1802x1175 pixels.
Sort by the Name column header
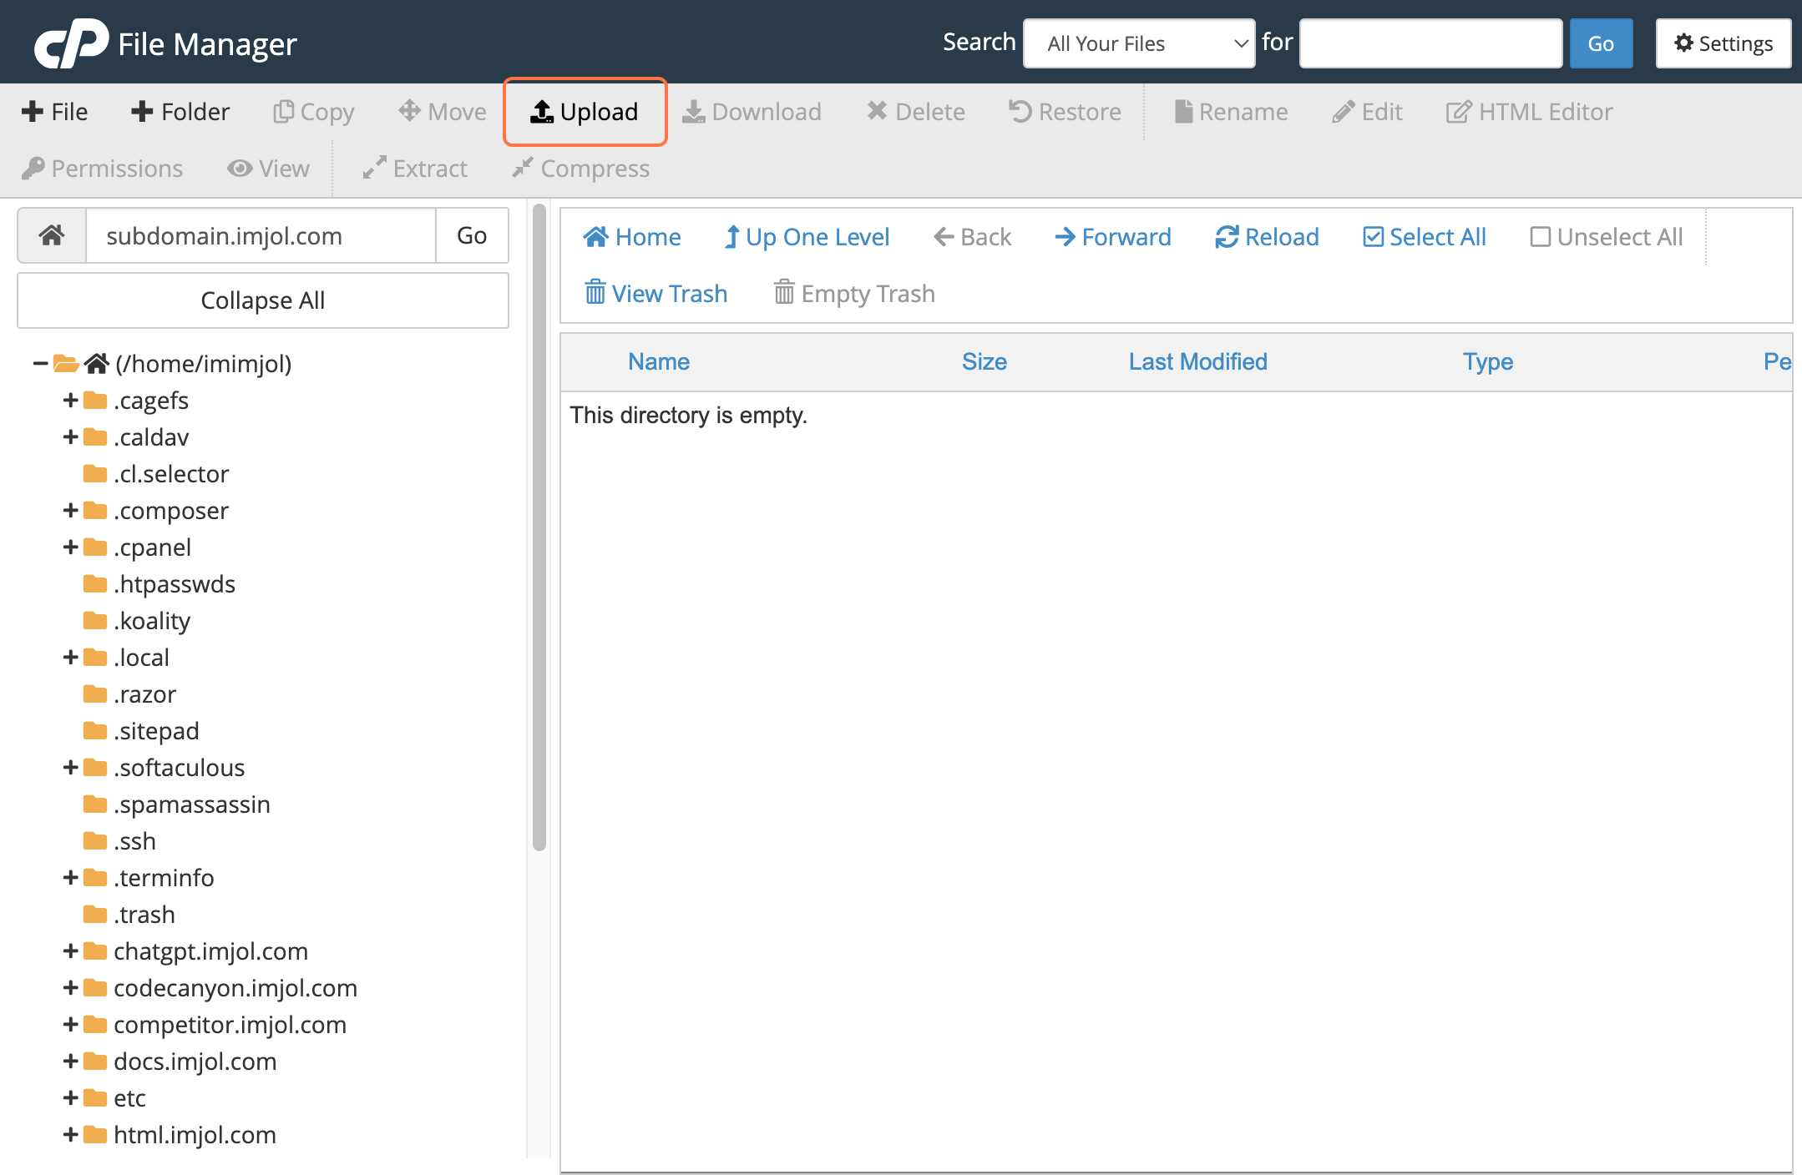659,362
